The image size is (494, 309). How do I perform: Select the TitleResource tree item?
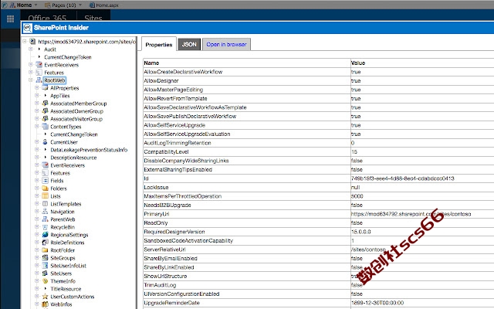66,289
